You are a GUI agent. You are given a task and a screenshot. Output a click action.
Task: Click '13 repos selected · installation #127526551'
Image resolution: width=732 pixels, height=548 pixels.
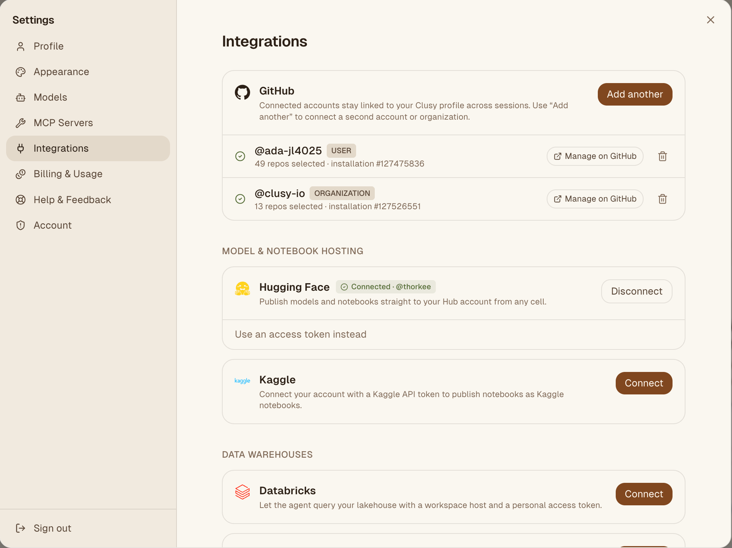(337, 207)
